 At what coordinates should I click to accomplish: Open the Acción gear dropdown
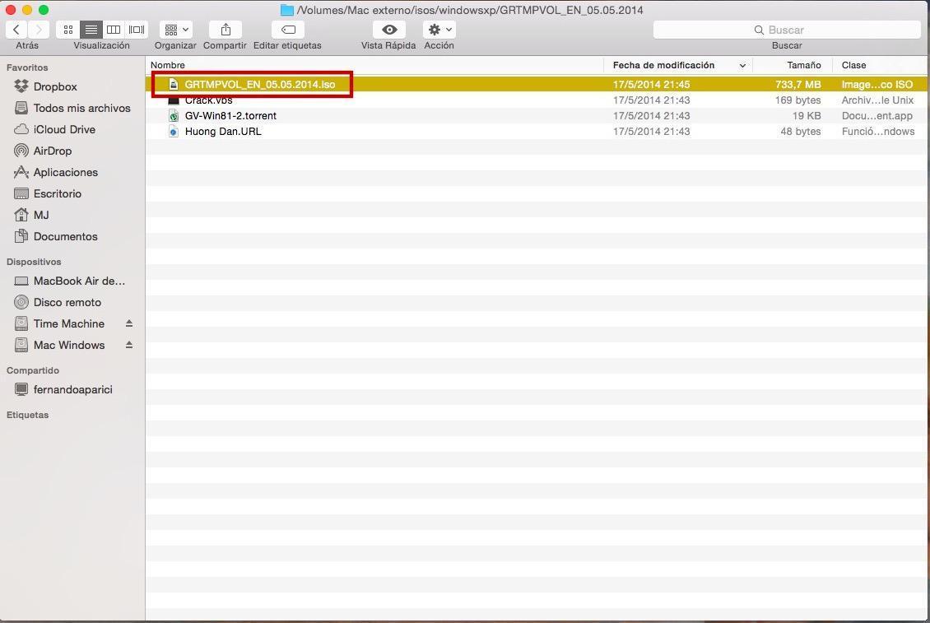point(439,30)
